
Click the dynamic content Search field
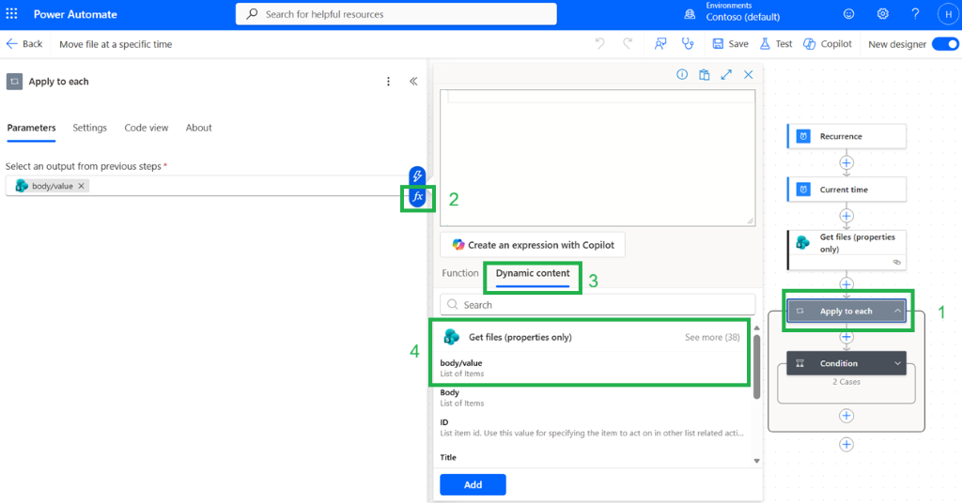click(597, 304)
